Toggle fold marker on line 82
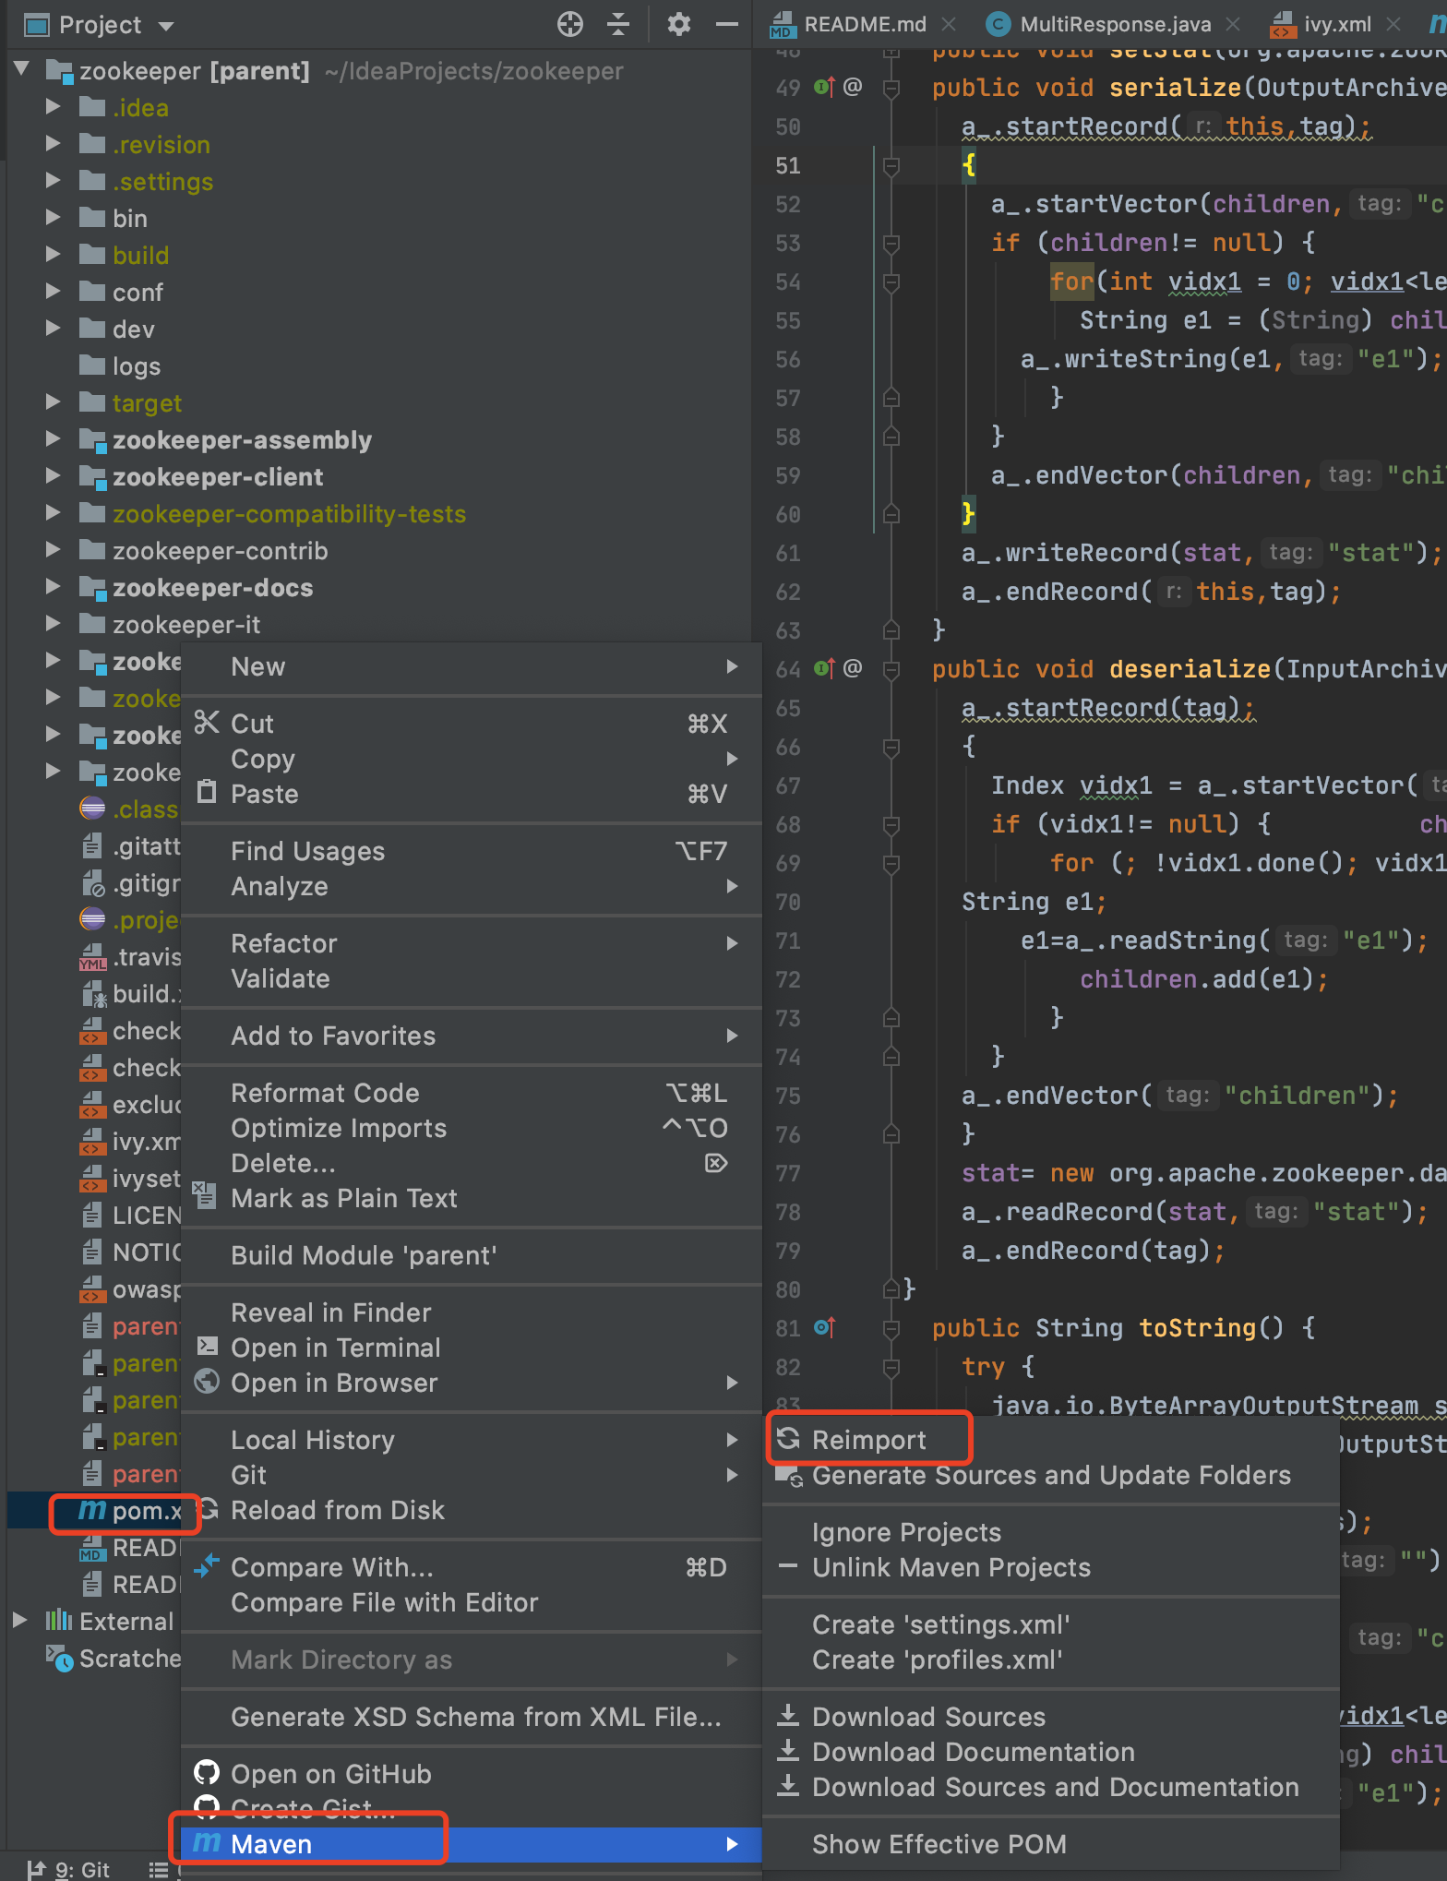This screenshot has width=1447, height=1881. click(x=891, y=1367)
